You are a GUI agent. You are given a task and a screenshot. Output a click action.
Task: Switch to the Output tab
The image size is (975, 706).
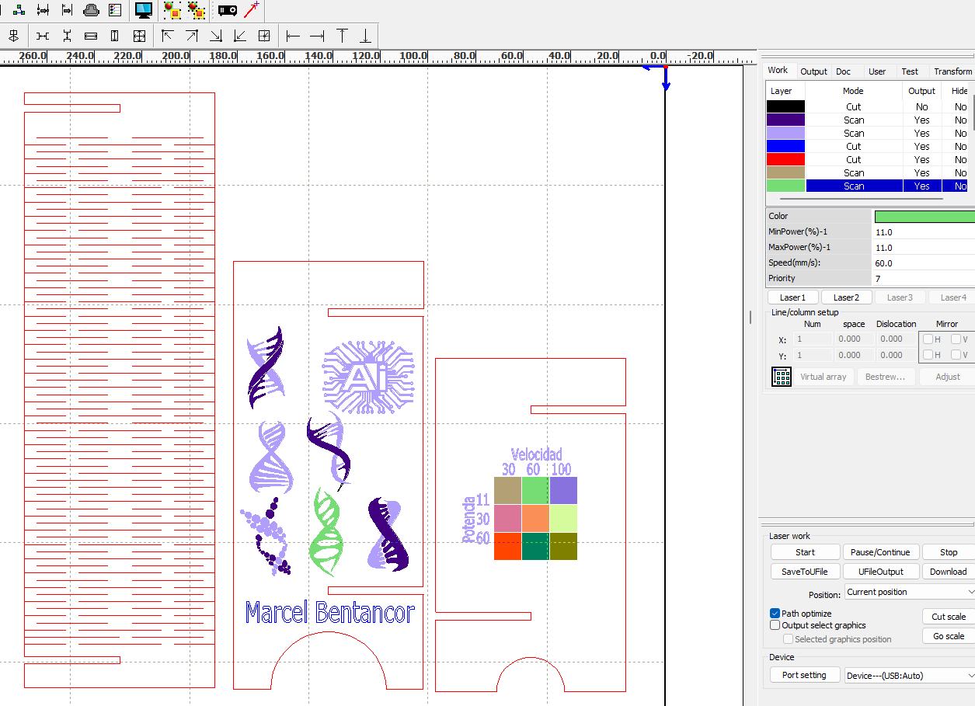click(813, 71)
